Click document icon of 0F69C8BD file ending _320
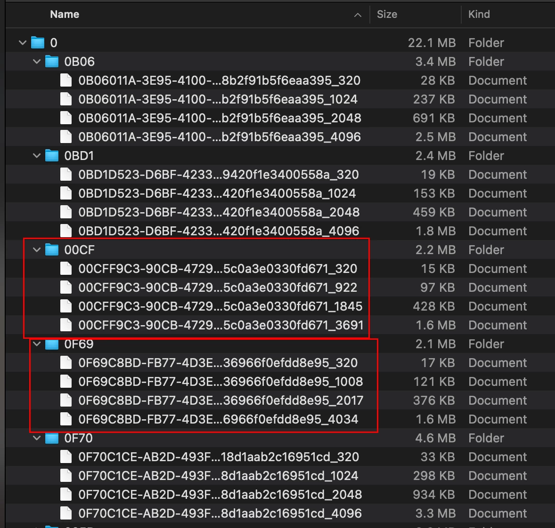This screenshot has width=555, height=528. pyautogui.click(x=66, y=362)
